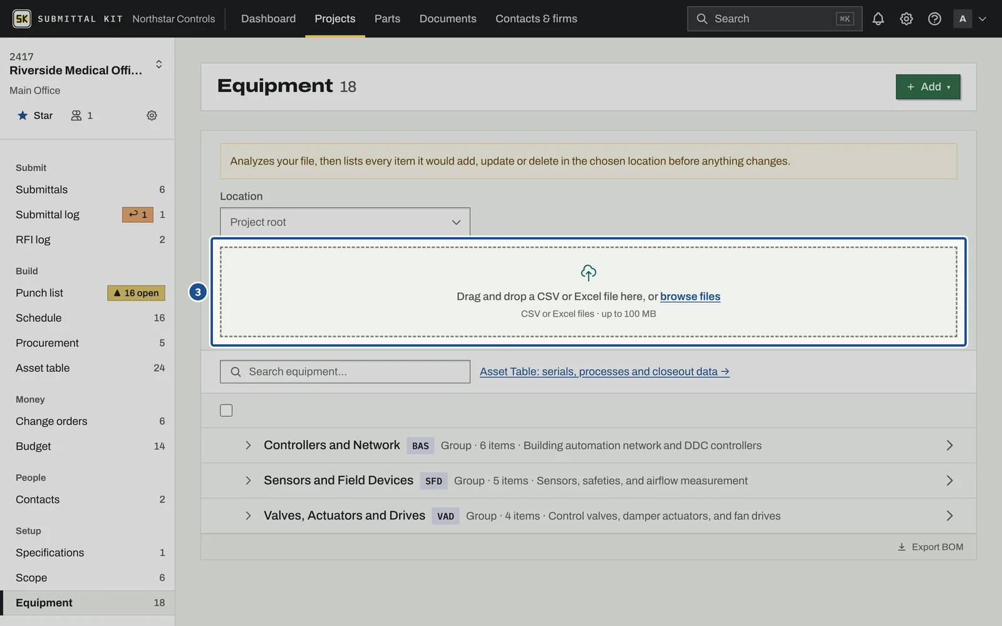Expand the Valves, Actuators and Drives group
Screen dimensions: 1002x626
click(248, 516)
